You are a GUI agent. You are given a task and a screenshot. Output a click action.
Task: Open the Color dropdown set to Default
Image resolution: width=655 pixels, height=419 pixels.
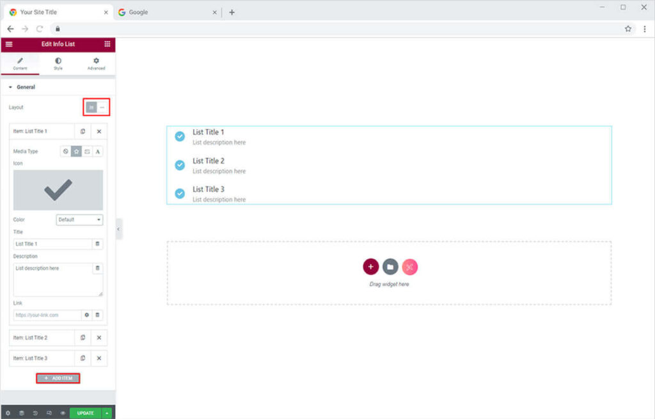(79, 219)
